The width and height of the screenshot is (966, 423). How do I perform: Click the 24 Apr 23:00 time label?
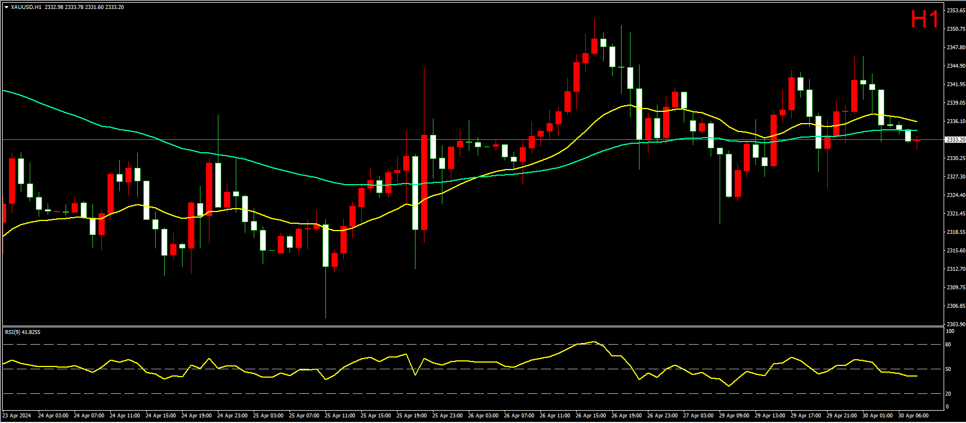point(232,416)
